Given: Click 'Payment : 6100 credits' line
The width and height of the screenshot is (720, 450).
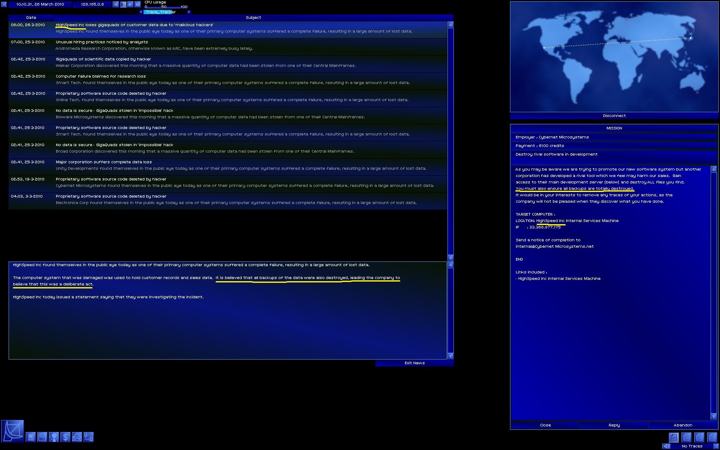Looking at the screenshot, I should click(x=614, y=146).
